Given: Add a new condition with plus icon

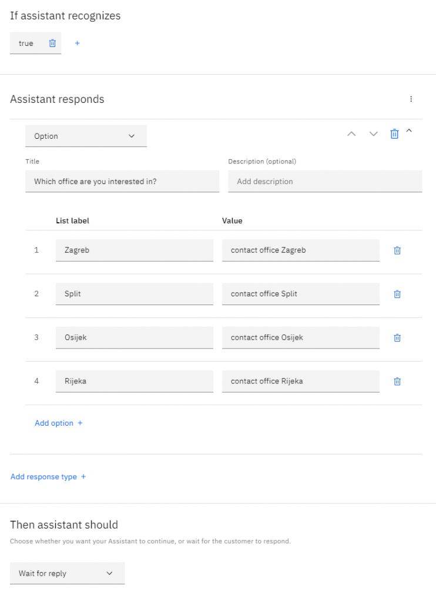Looking at the screenshot, I should coord(77,44).
